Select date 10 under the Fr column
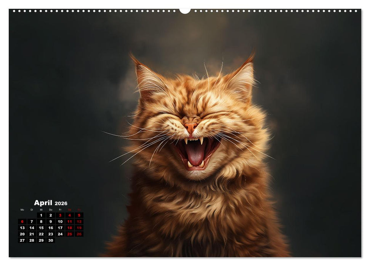370x266 pixels. pyautogui.click(x=60, y=221)
